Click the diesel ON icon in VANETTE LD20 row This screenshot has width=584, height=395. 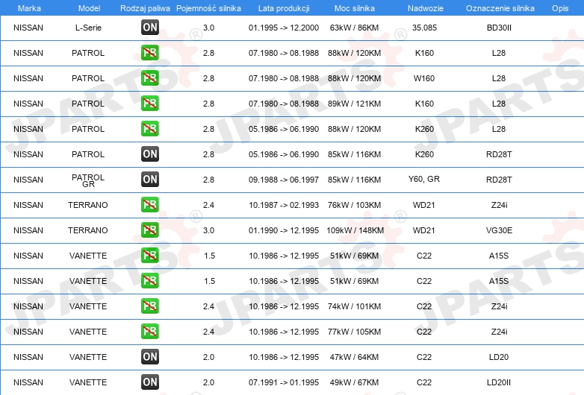click(x=150, y=357)
